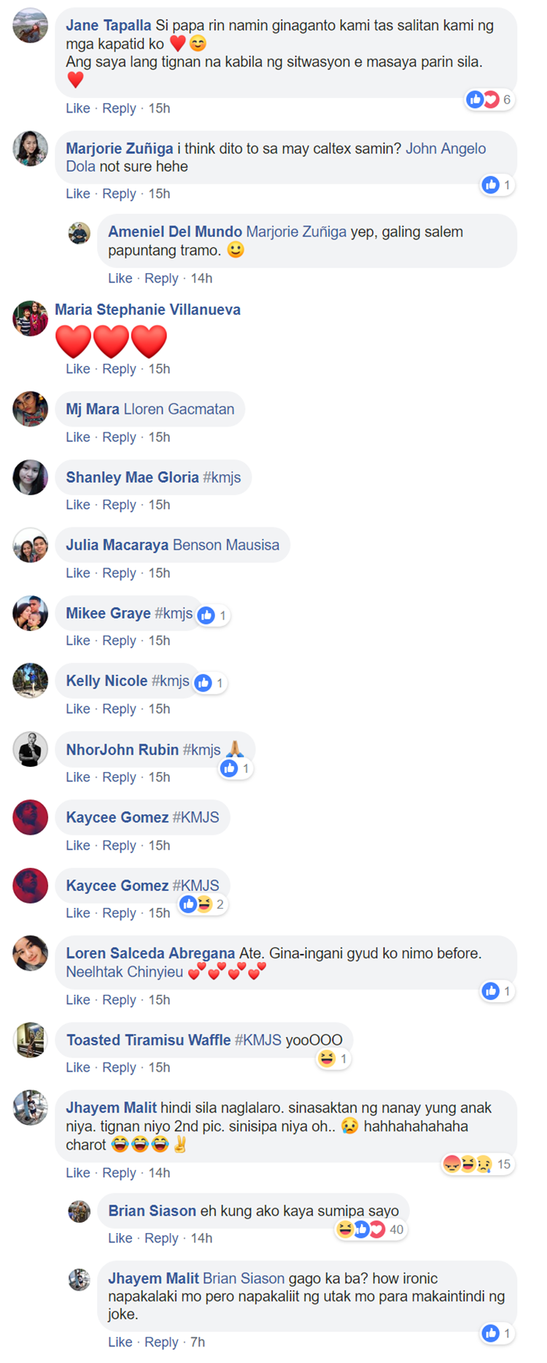Screen dimensions: 547x1363
Task: View reaction count on Brian Siason's reply
Action: click(371, 1229)
